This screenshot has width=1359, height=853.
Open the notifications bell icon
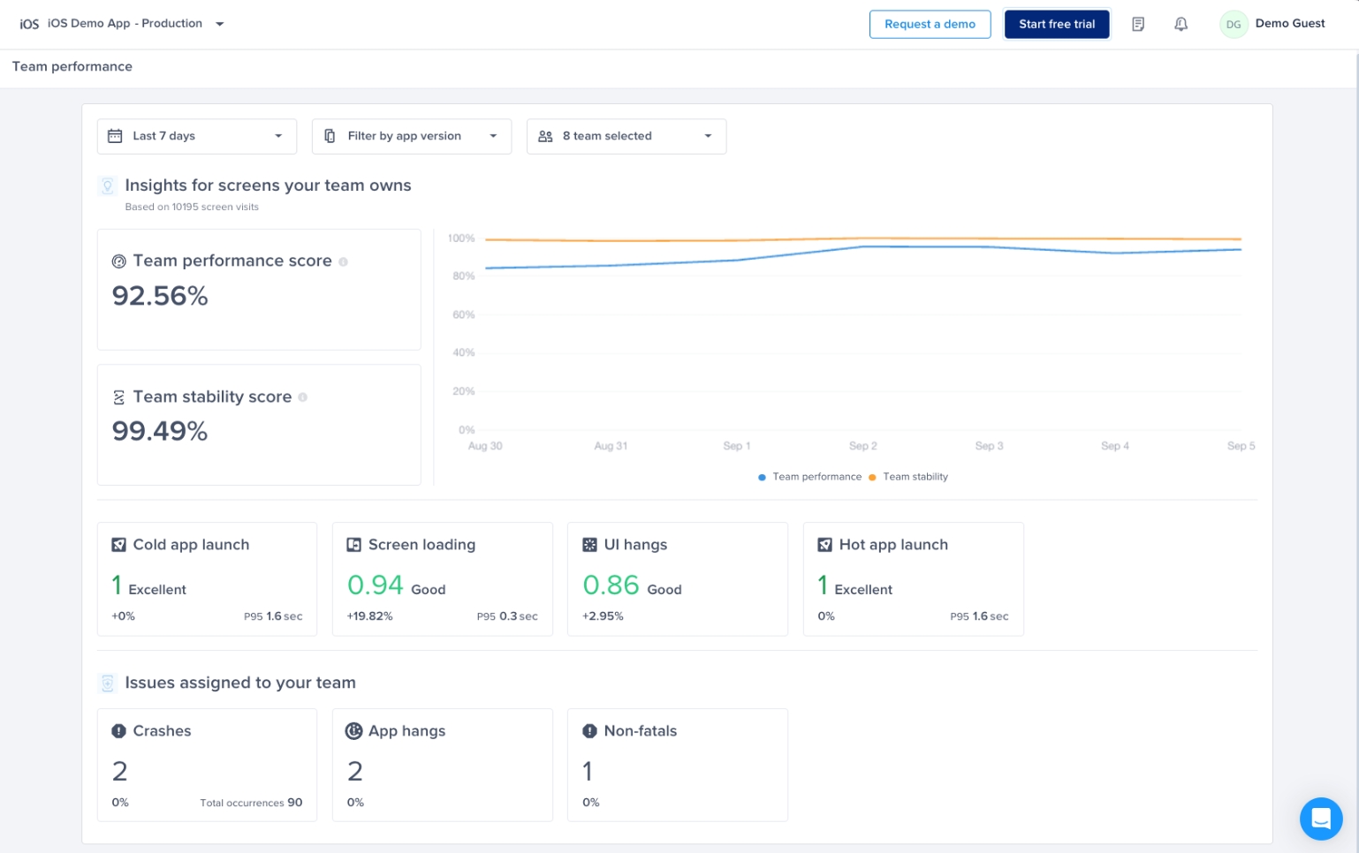(x=1181, y=24)
